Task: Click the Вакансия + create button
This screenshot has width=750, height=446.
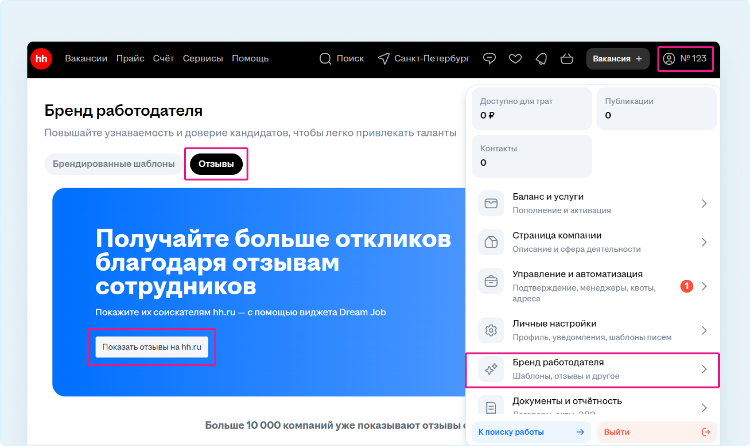Action: [x=617, y=59]
